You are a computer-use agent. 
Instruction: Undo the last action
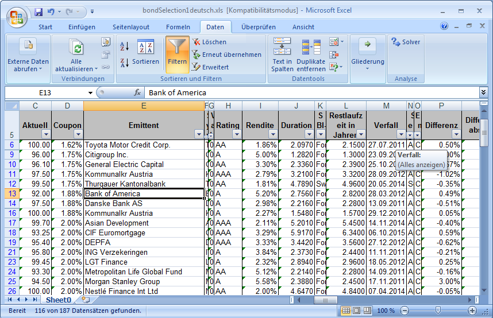(x=51, y=12)
